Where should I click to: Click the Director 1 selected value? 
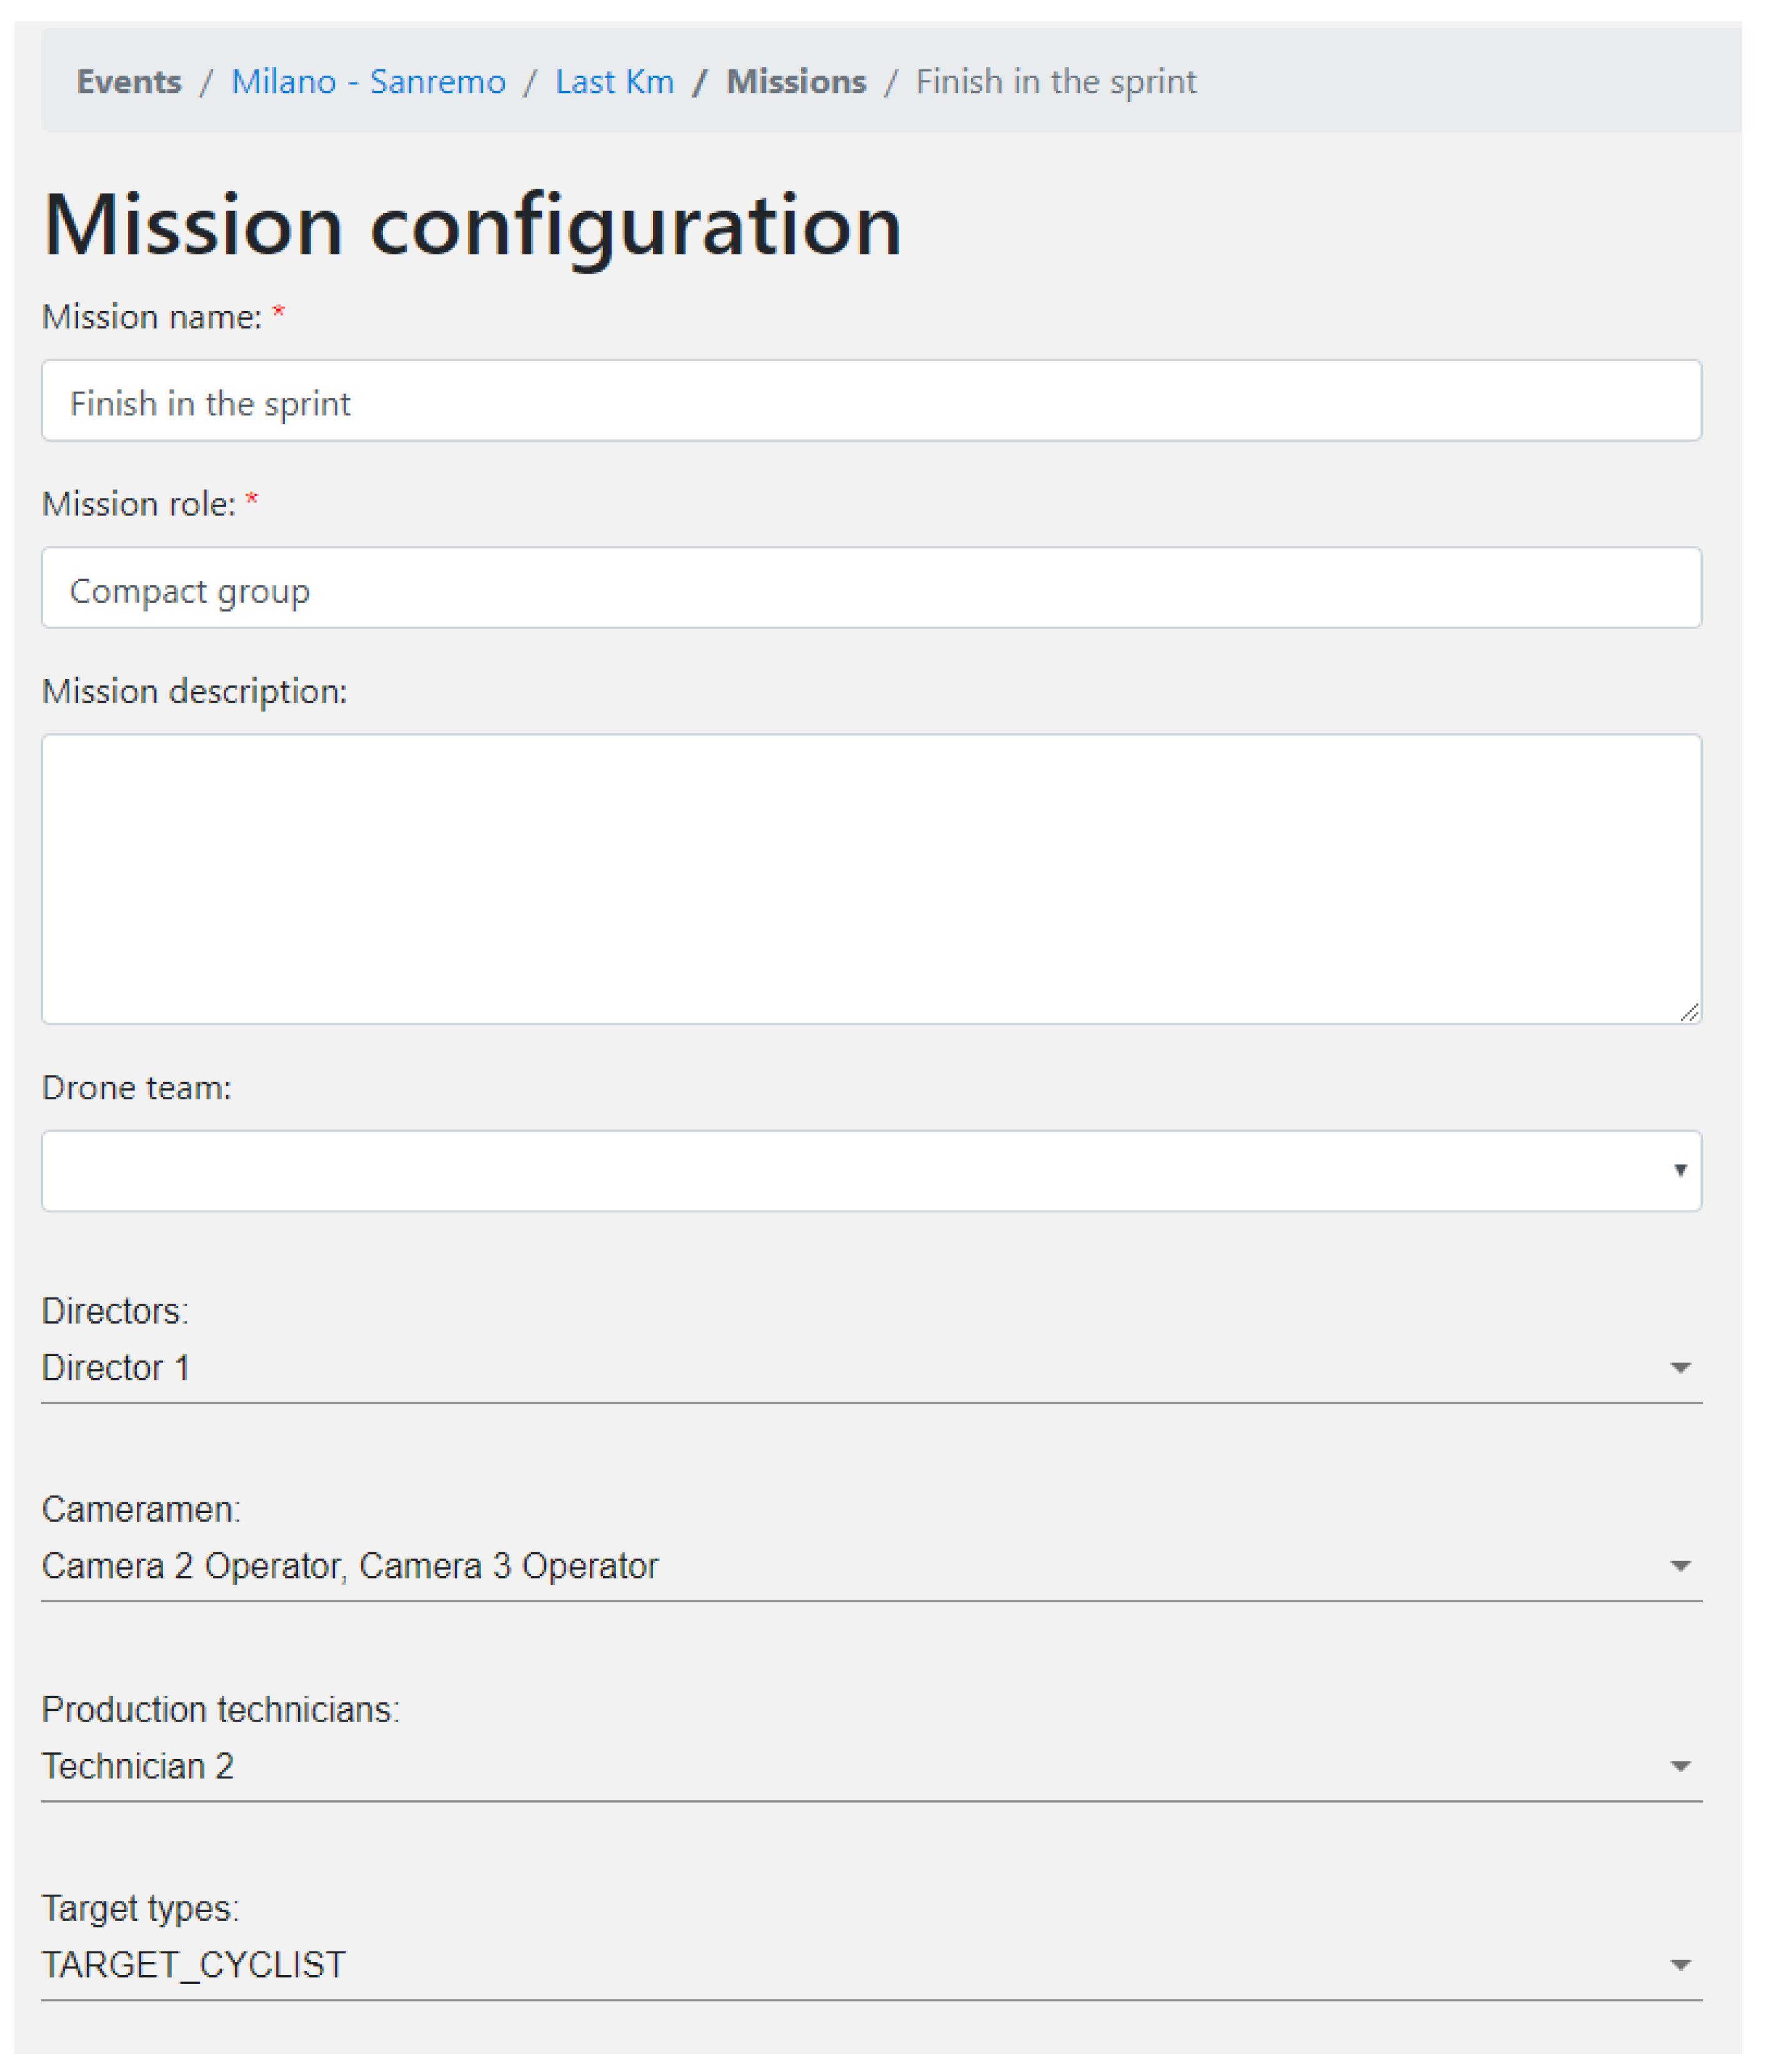point(116,1368)
